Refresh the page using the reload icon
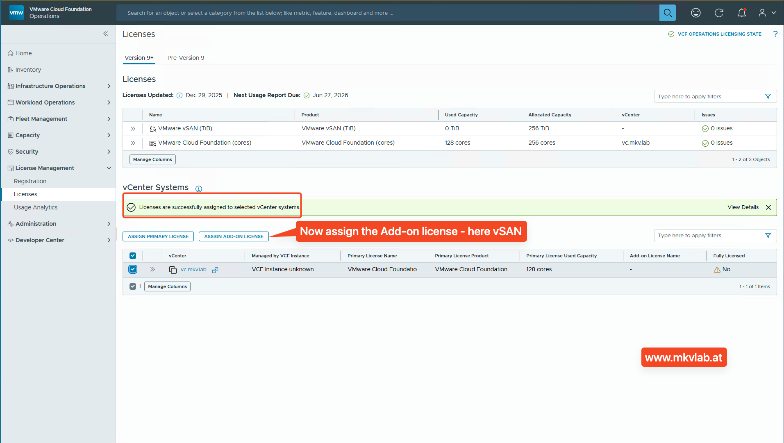This screenshot has height=443, width=784. (719, 13)
